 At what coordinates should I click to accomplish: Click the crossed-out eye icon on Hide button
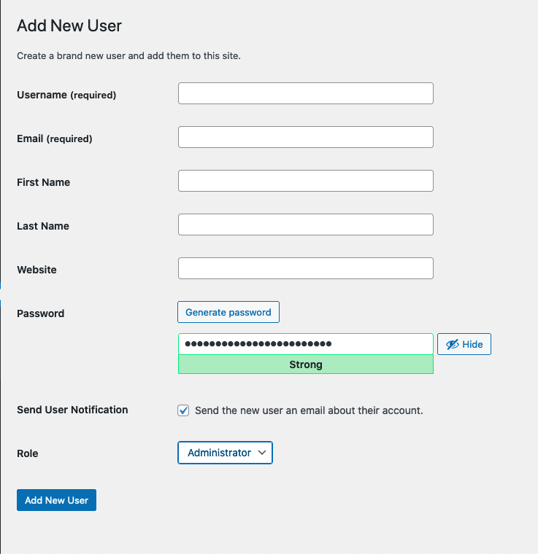[x=453, y=344]
